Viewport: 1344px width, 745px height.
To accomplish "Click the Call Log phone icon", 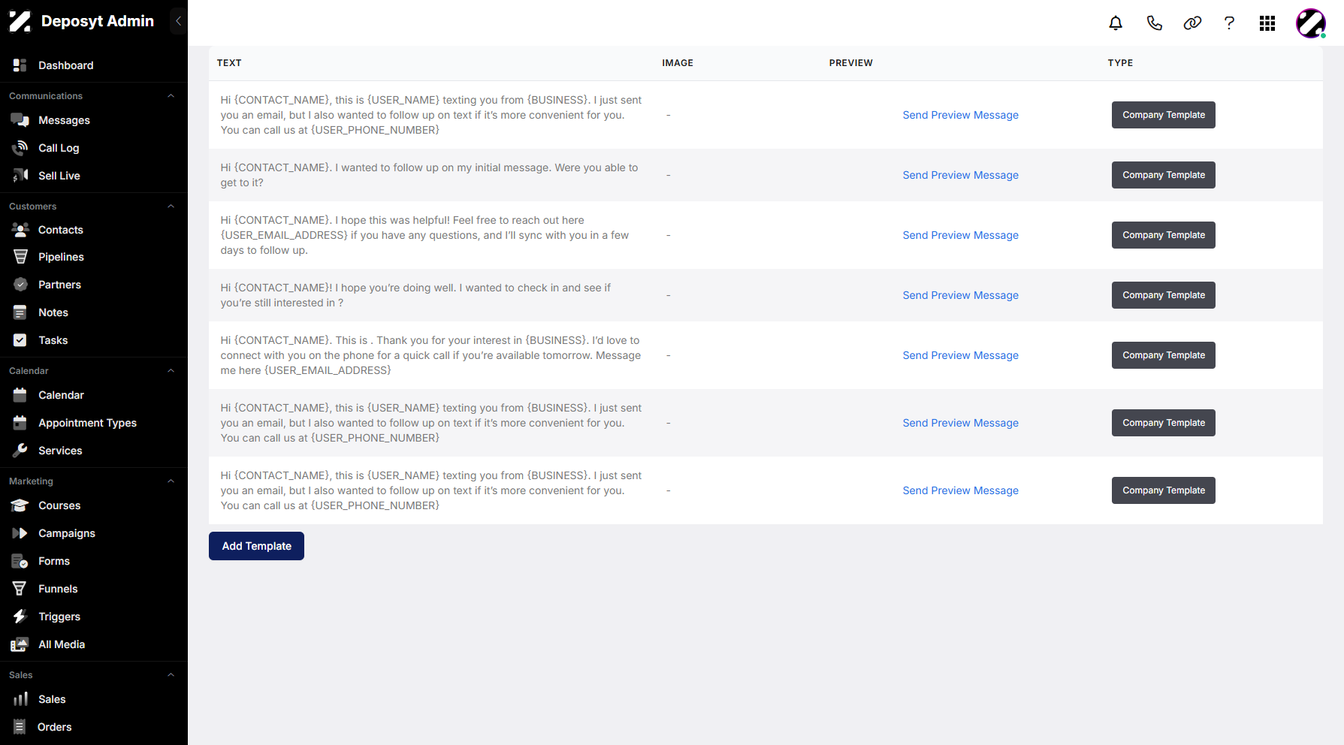I will 20,148.
